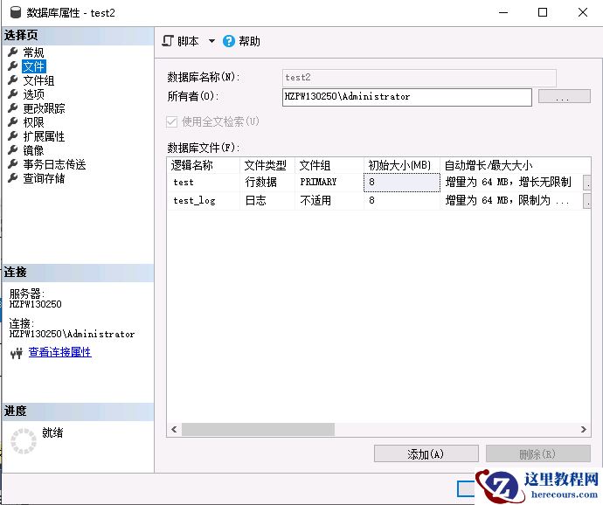Click the initial size cell of test row
The height and width of the screenshot is (505, 603).
[x=402, y=183]
